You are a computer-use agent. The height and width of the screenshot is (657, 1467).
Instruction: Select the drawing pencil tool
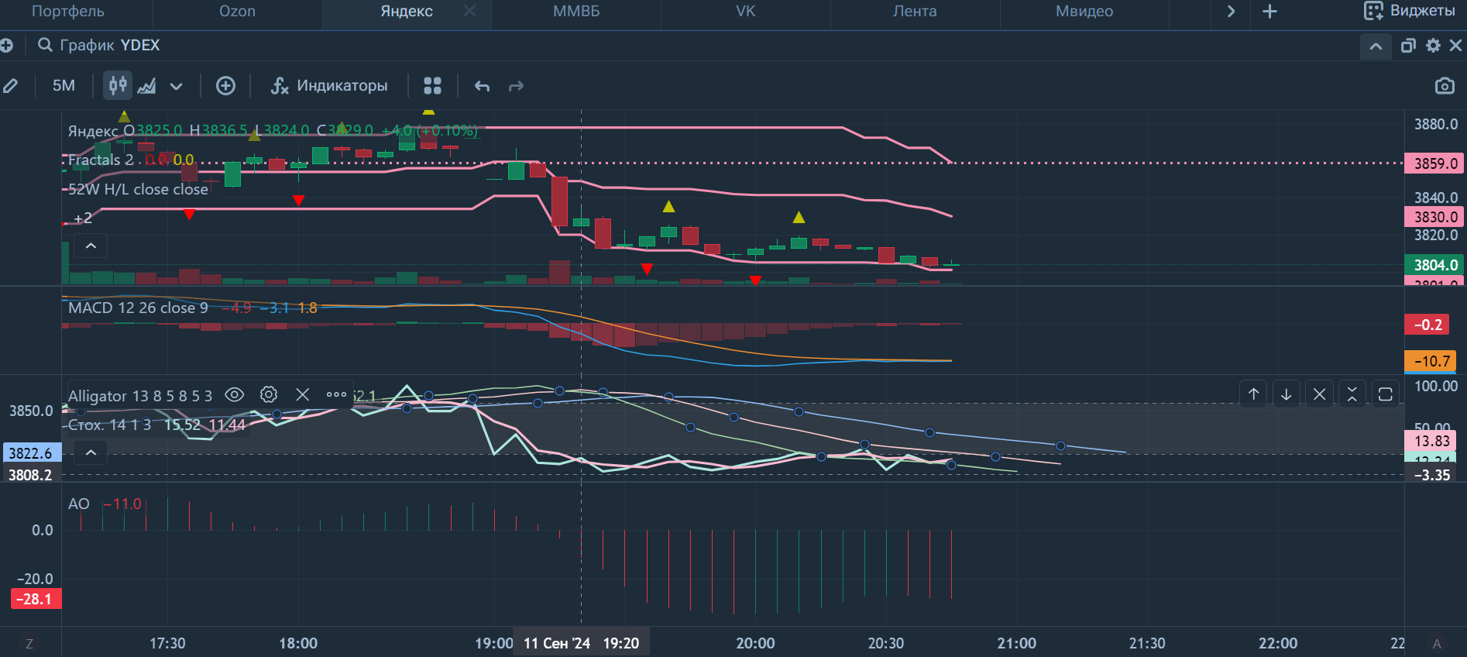click(x=11, y=86)
